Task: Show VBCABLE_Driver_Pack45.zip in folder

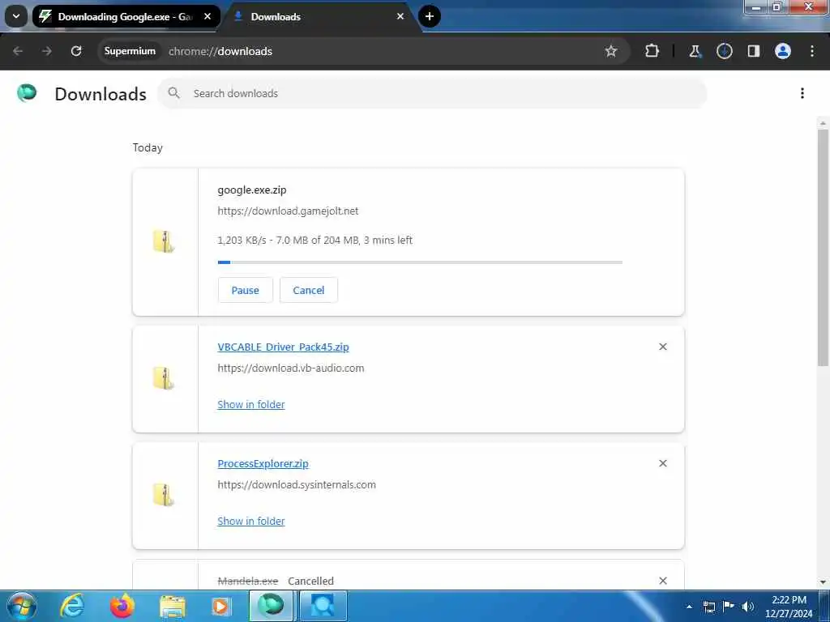Action: 251,404
